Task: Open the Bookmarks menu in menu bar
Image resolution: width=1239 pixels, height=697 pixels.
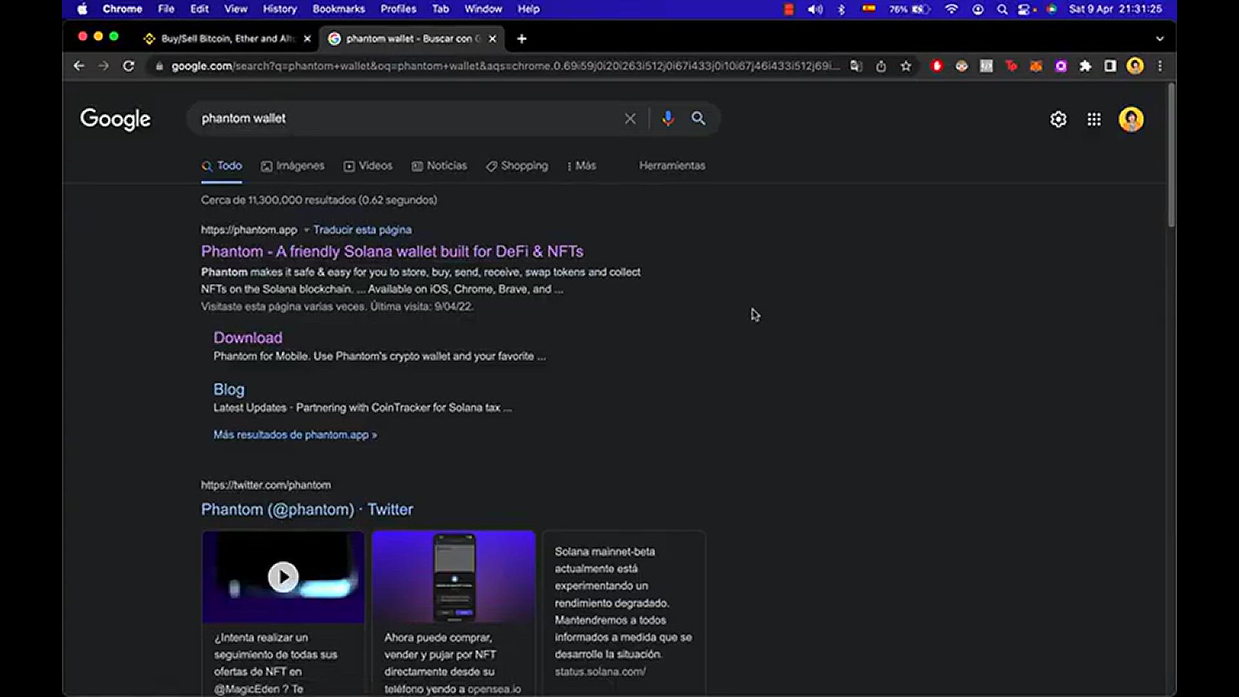Action: [338, 9]
